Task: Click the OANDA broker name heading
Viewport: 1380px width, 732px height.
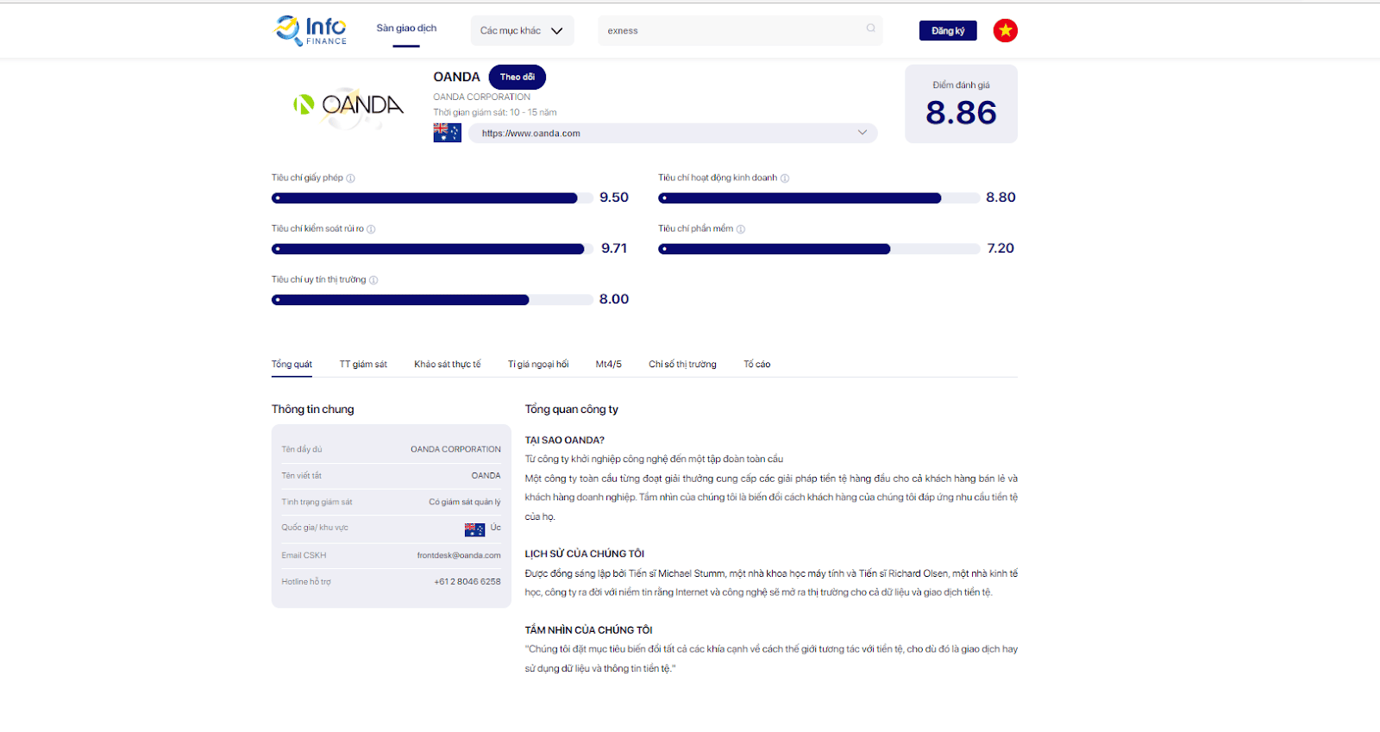Action: (x=456, y=77)
